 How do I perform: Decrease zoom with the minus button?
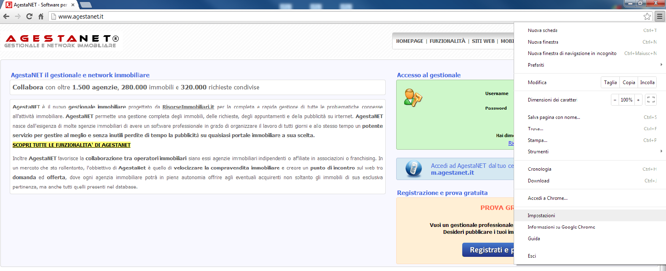coord(615,100)
